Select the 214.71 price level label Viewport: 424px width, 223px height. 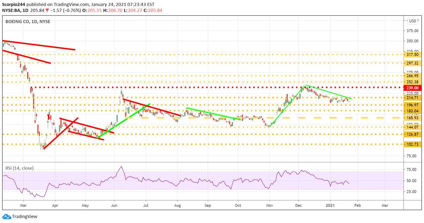[x=412, y=98]
